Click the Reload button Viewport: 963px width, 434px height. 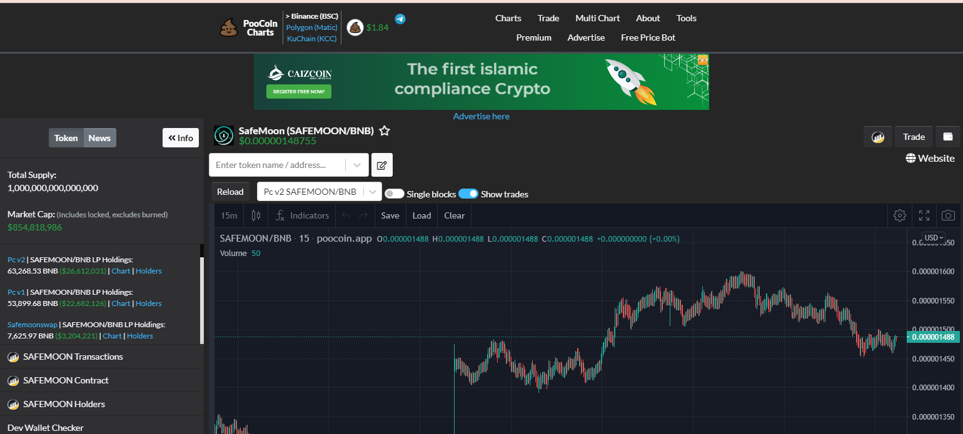click(x=229, y=191)
